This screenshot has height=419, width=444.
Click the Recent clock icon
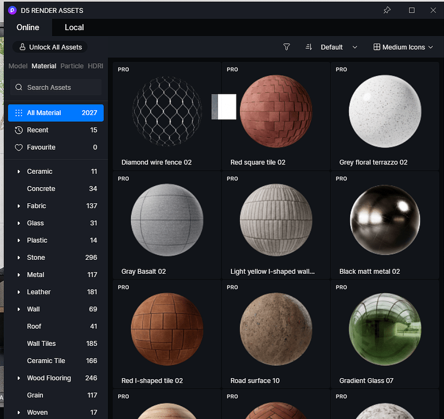pyautogui.click(x=19, y=130)
